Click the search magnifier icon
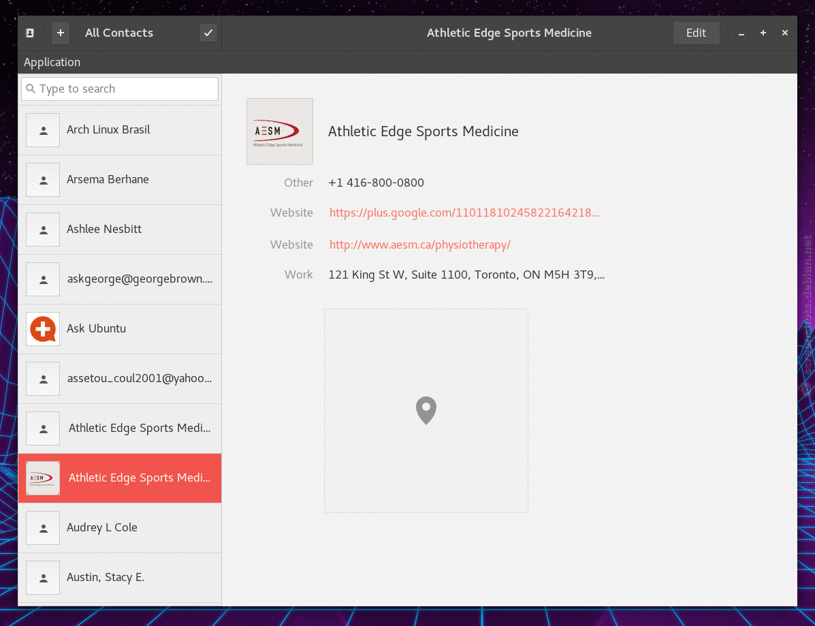 click(31, 89)
